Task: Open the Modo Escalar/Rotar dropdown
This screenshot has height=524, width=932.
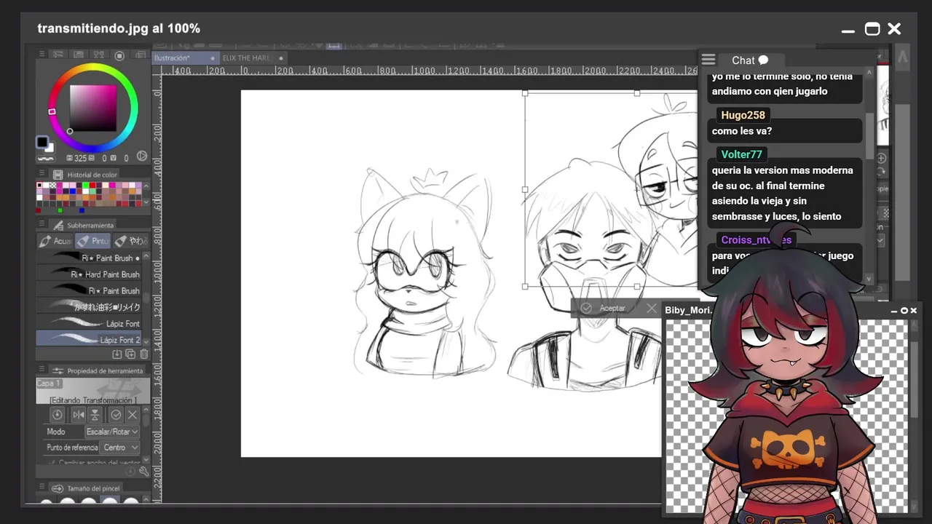Action: coord(111,432)
